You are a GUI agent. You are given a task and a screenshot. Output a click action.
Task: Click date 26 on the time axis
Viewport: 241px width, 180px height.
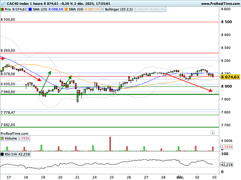(129, 177)
